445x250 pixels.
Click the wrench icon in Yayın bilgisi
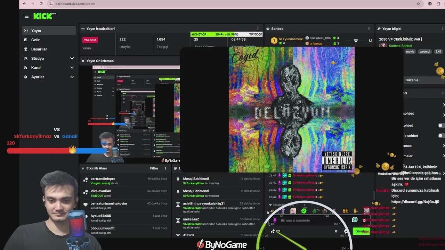tap(379, 28)
